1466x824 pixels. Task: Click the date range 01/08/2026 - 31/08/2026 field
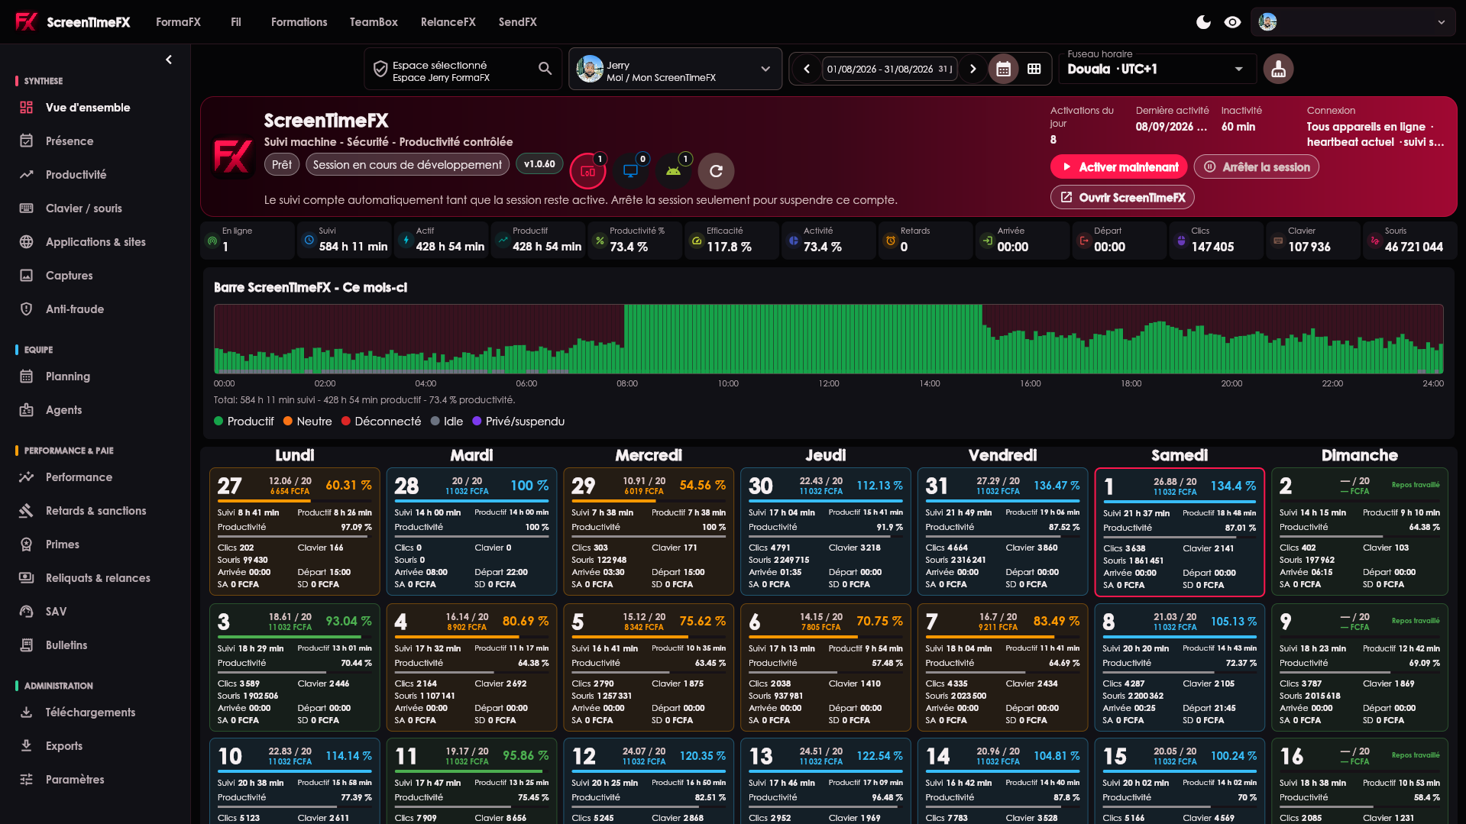click(889, 69)
